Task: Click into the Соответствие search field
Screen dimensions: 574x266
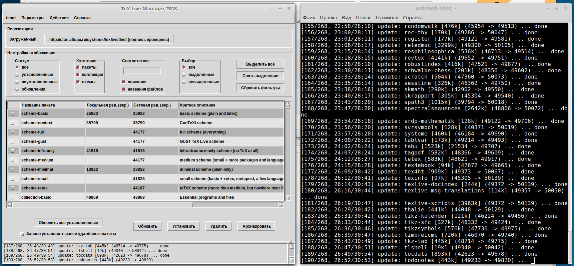Action: [x=142, y=71]
